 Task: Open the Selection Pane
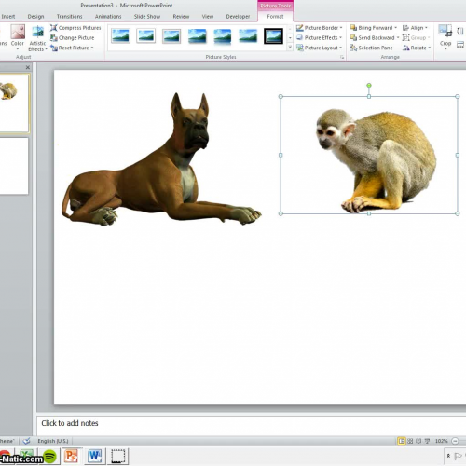click(x=372, y=48)
